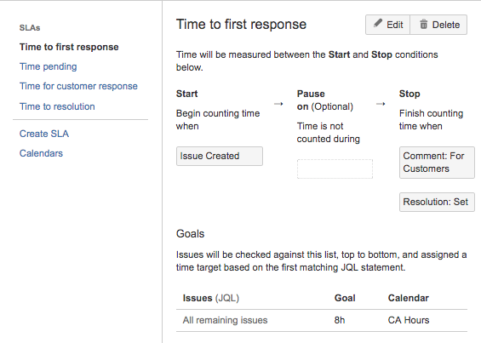Image resolution: width=481 pixels, height=343 pixels.
Task: Open Time for customer response SLA
Action: (x=78, y=86)
